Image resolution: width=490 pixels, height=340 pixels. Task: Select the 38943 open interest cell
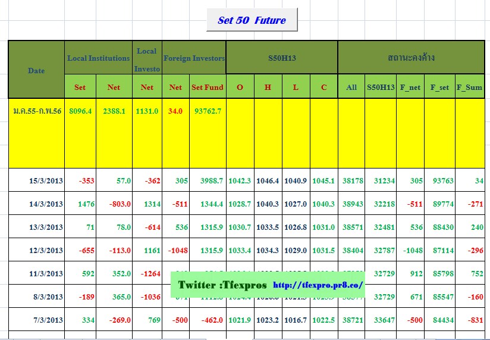coord(351,204)
